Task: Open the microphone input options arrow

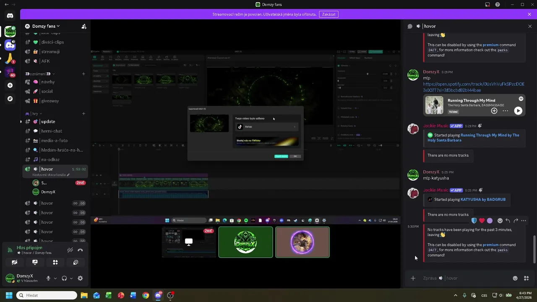Action: click(55, 278)
